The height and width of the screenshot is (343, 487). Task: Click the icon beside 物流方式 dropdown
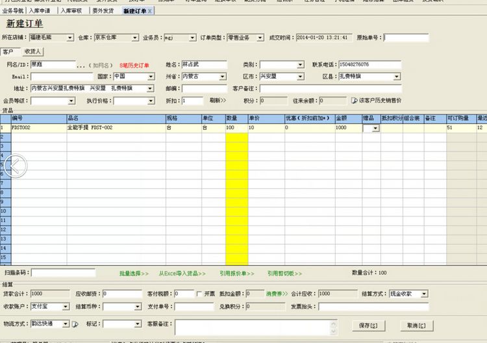[75, 324]
